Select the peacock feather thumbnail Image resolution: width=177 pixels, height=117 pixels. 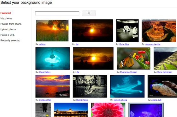click(x=162, y=86)
